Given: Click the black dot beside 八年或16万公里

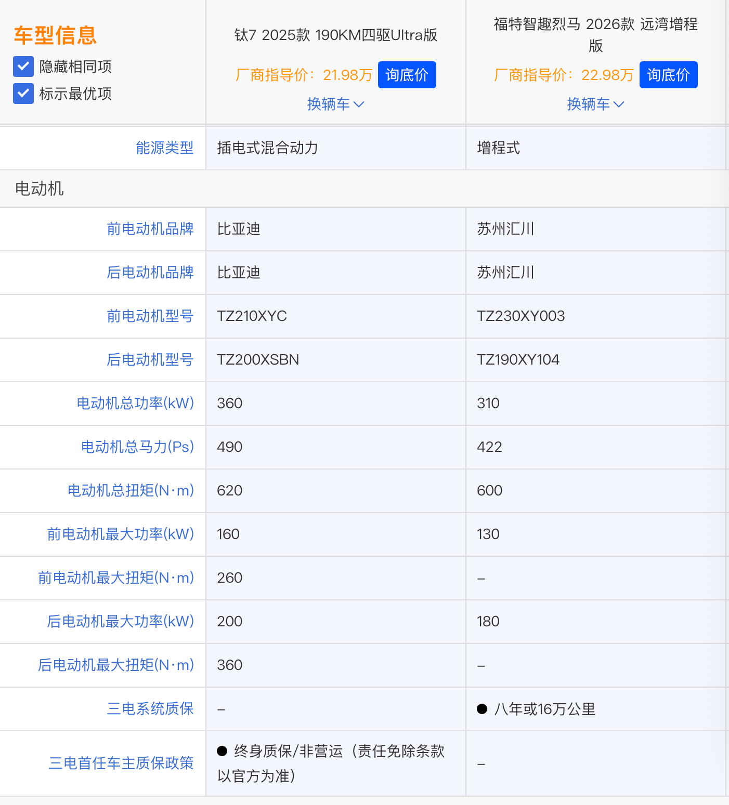Looking at the screenshot, I should pyautogui.click(x=482, y=709).
